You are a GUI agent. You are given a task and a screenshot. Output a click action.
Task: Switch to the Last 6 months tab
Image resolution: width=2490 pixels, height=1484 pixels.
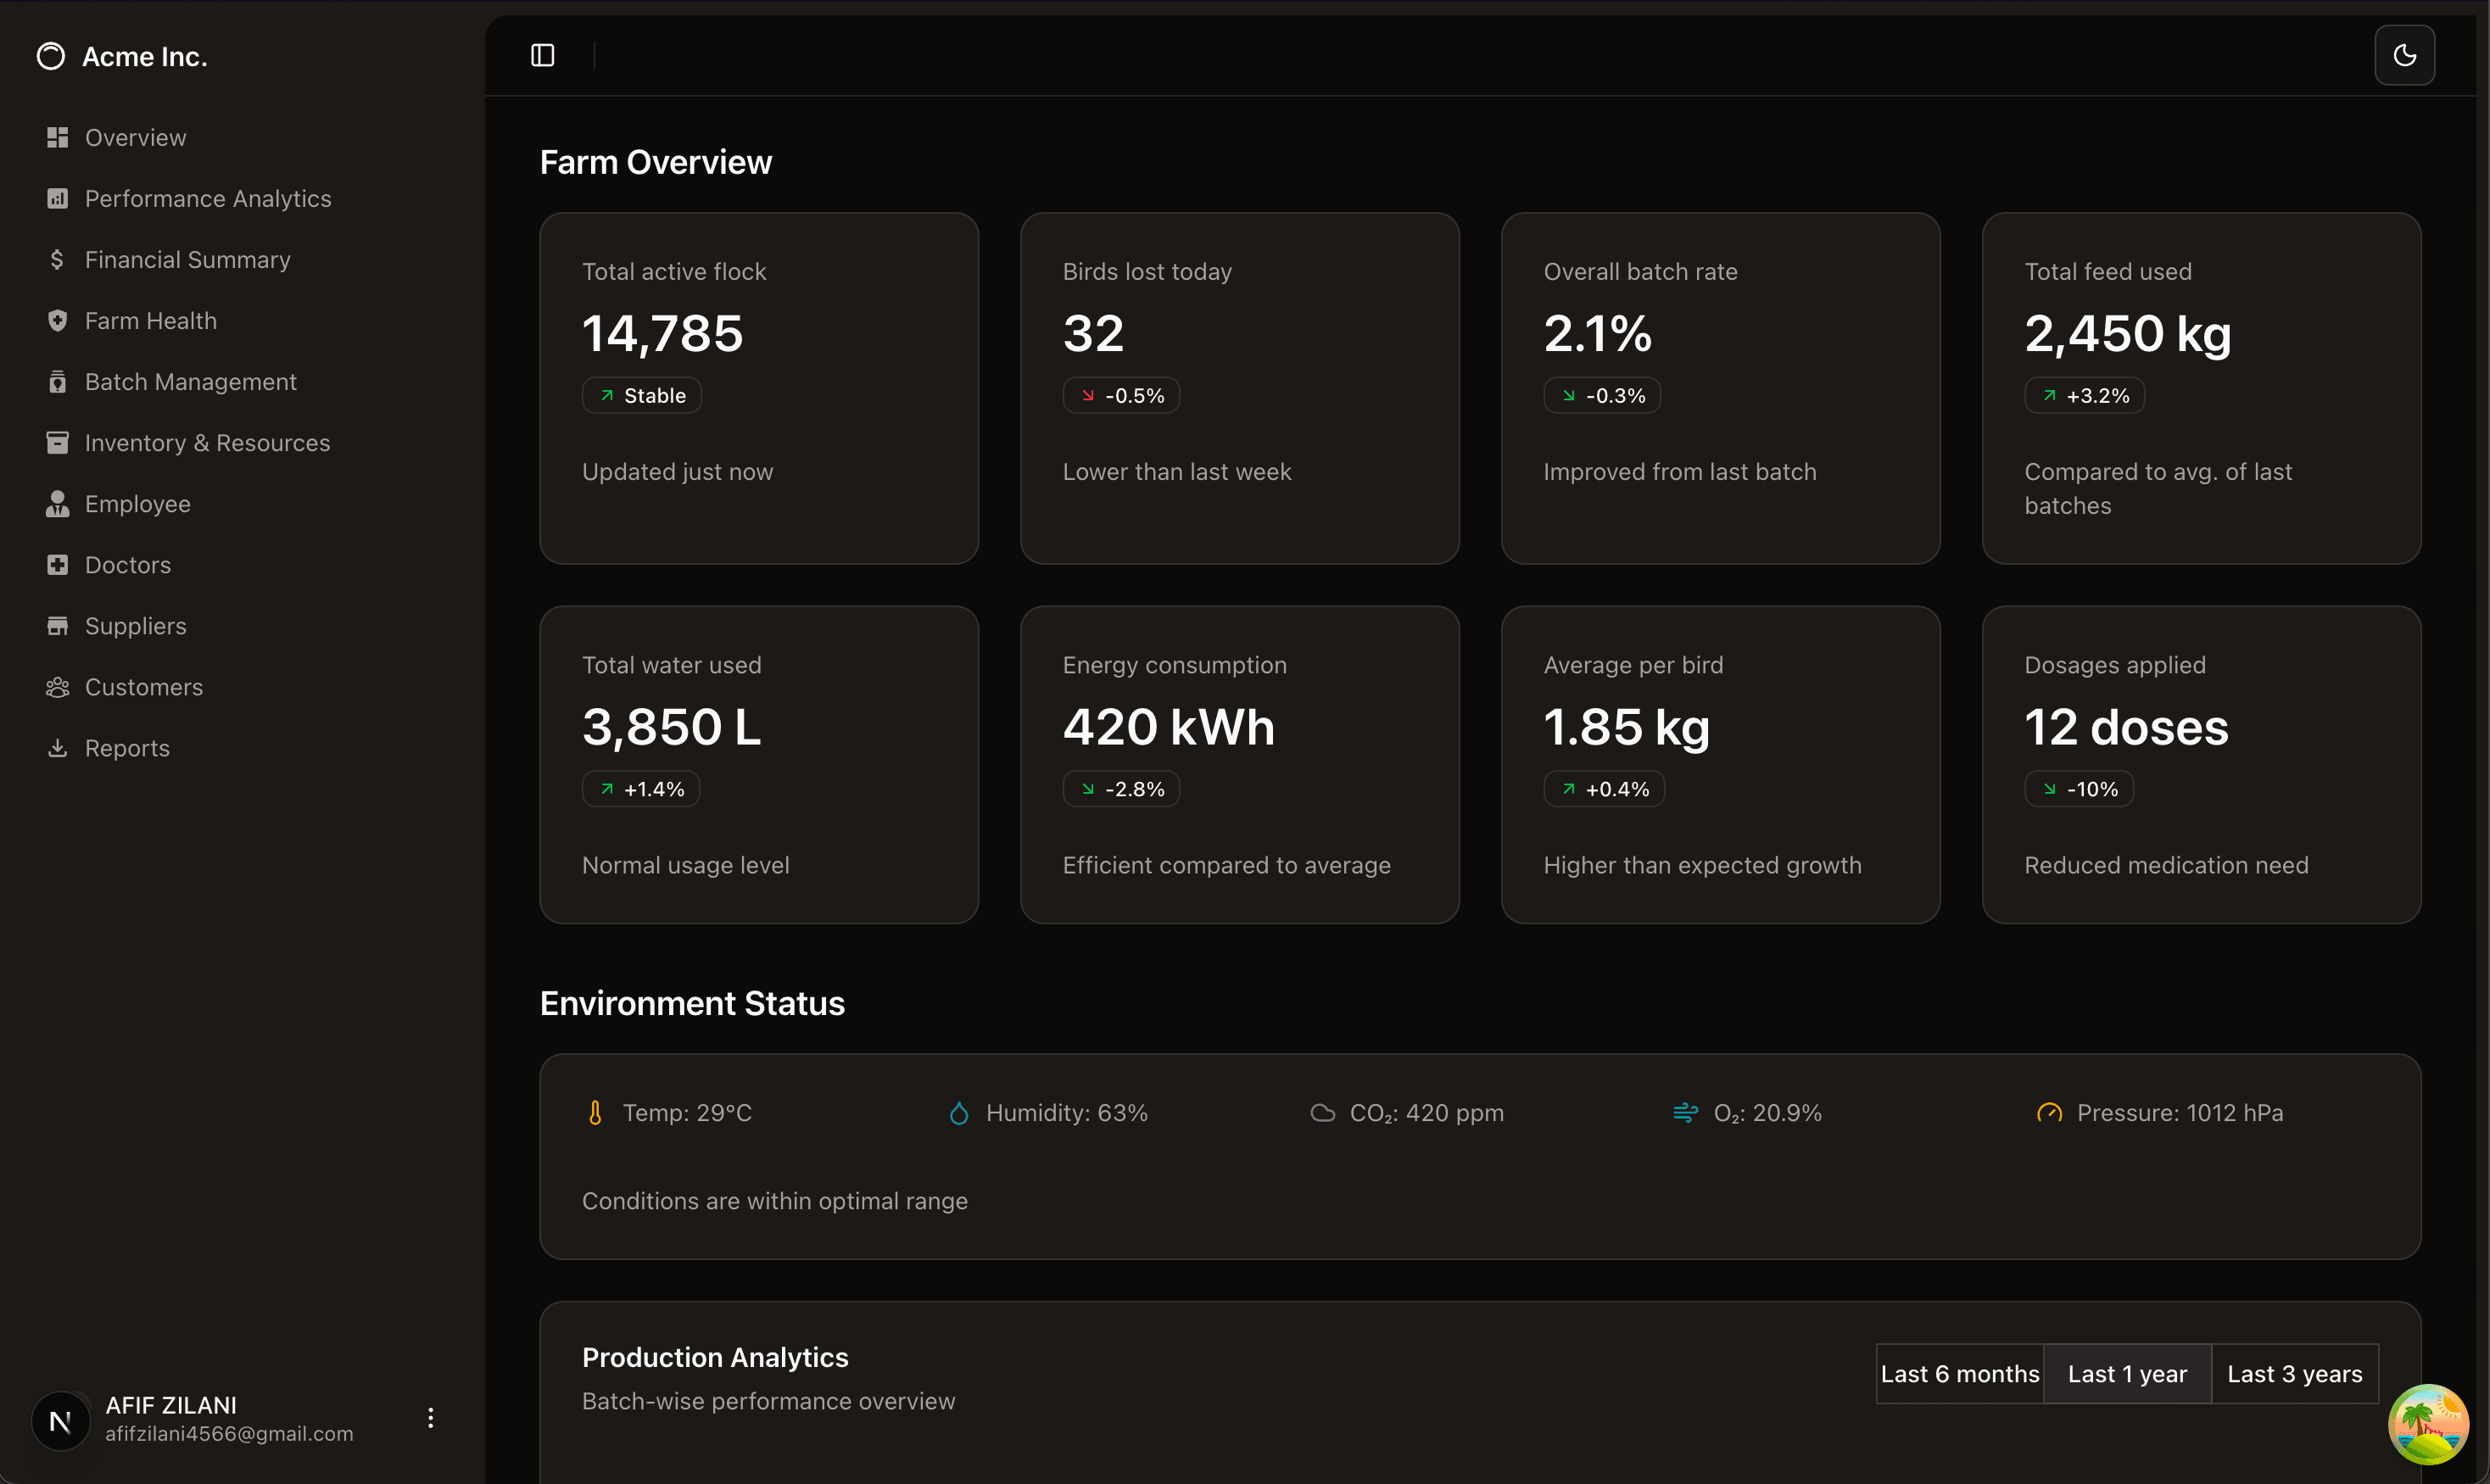coord(1960,1373)
